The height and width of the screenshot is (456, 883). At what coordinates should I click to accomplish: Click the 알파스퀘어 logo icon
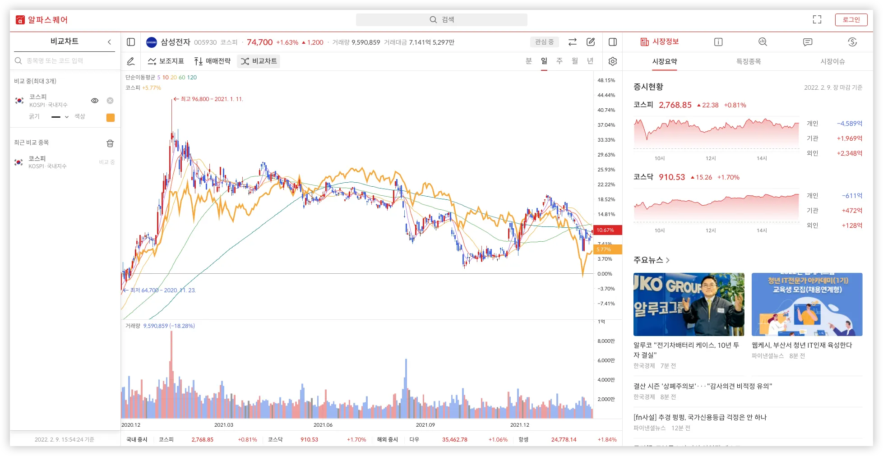[20, 20]
